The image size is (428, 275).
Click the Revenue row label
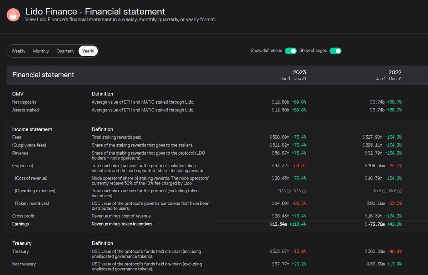tap(20, 153)
